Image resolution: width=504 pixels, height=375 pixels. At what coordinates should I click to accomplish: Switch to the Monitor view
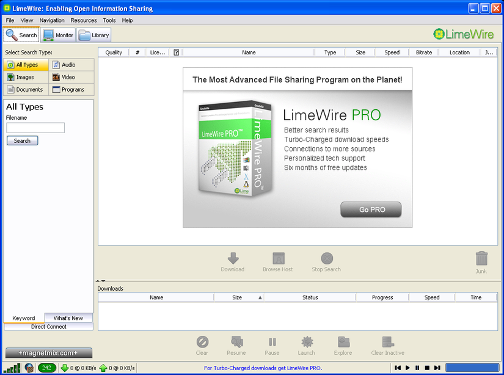point(57,35)
